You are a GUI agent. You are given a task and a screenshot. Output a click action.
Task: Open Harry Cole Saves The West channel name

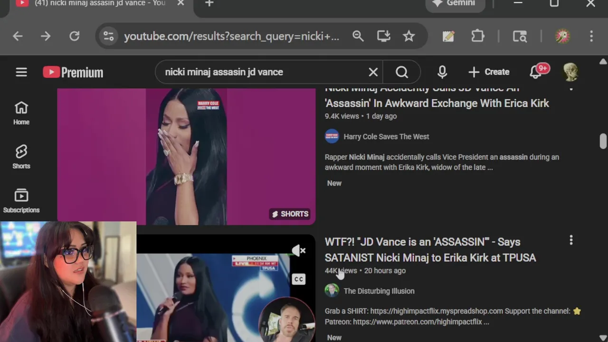[386, 136]
